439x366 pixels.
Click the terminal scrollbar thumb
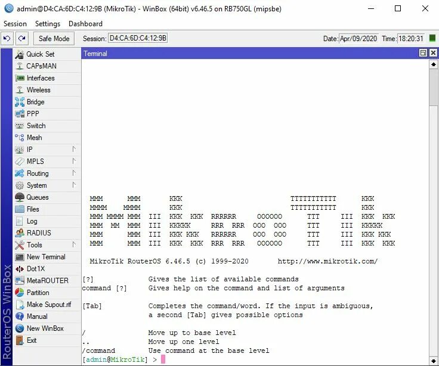pos(434,87)
